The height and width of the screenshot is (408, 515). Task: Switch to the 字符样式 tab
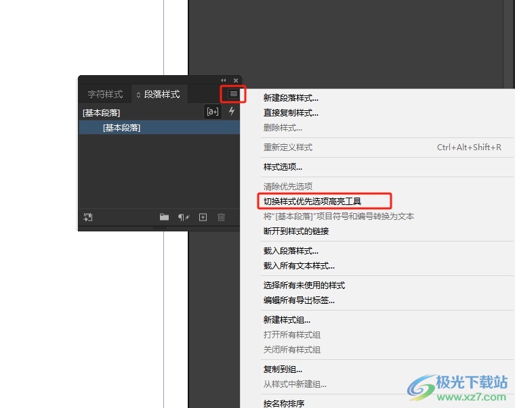click(105, 95)
